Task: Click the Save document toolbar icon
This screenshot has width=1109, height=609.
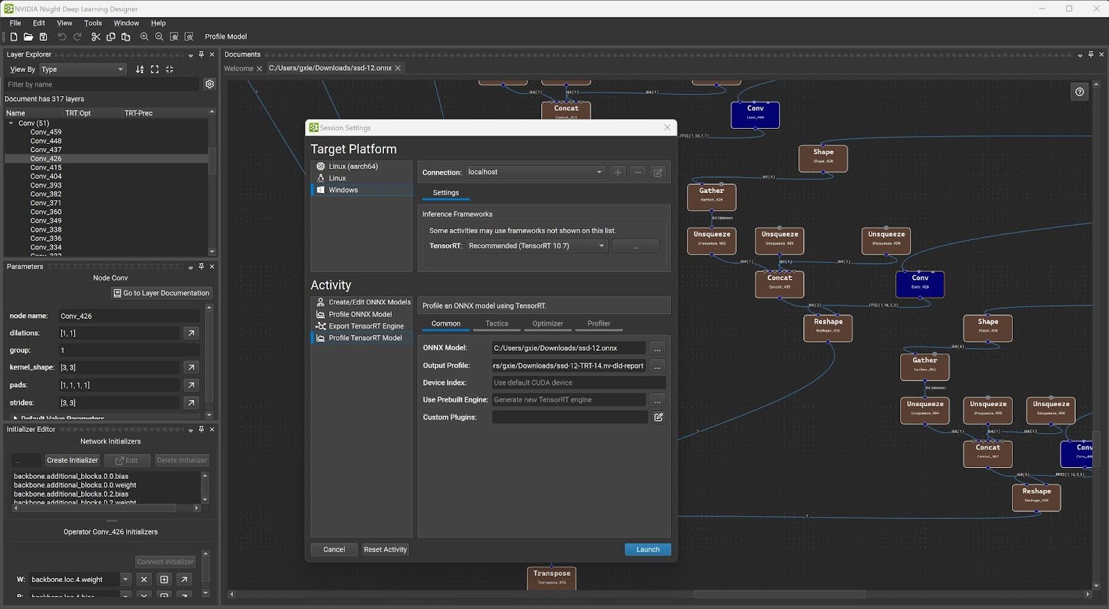Action: [43, 37]
